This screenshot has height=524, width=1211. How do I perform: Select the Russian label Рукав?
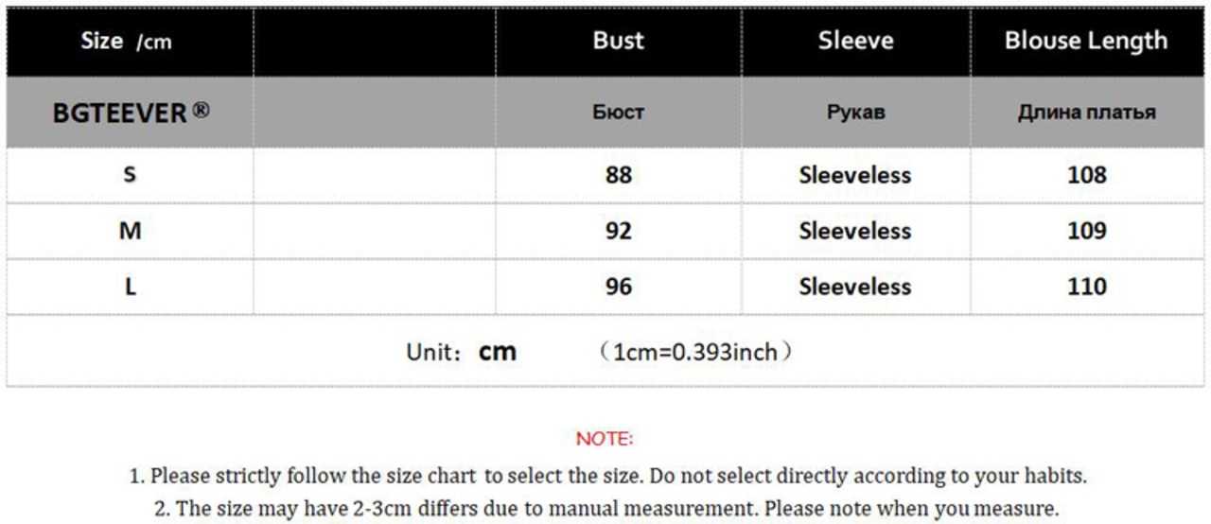(x=855, y=113)
